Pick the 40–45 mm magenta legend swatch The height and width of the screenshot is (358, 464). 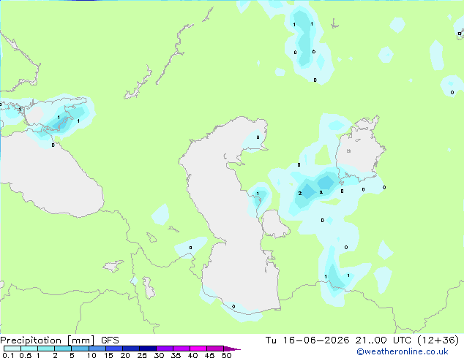click(x=198, y=349)
